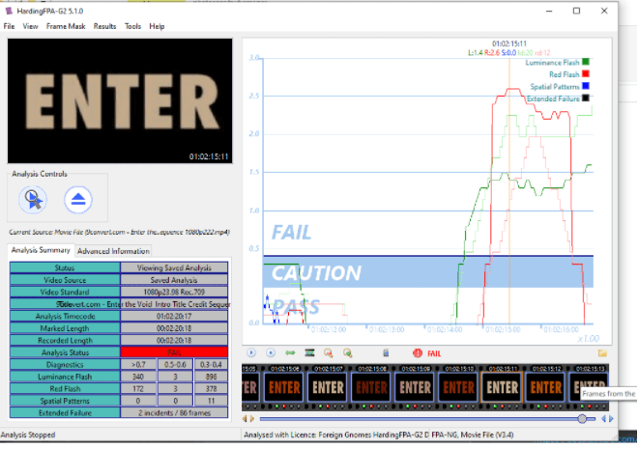
Task: Click the Diagnostics '>0.7' column header
Action: click(x=138, y=365)
